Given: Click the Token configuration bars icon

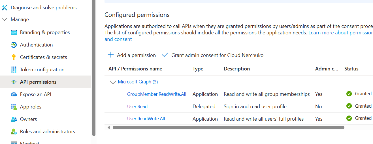Looking at the screenshot, I should tap(14, 70).
